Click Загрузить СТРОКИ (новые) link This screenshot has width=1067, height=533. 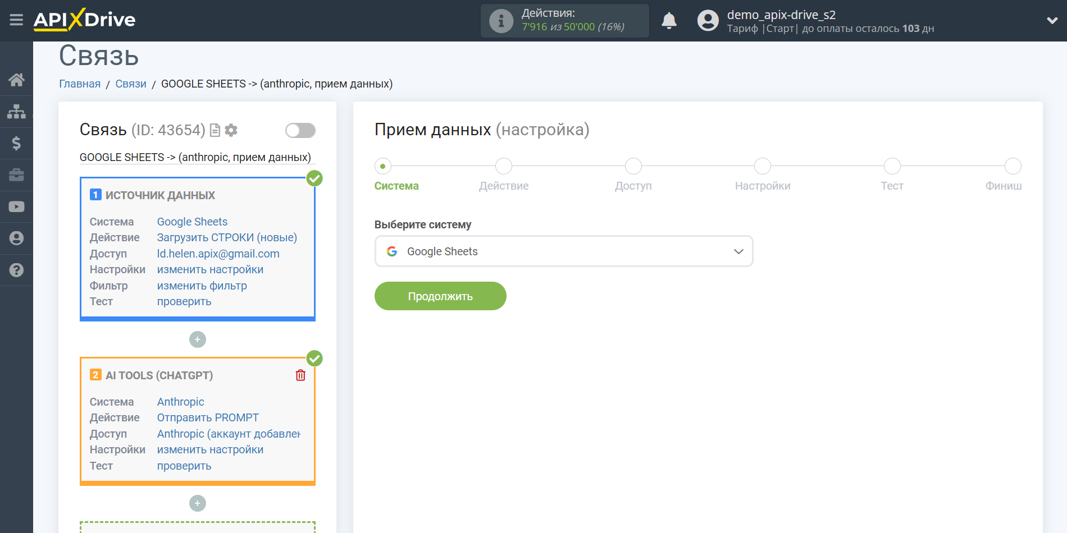(x=227, y=237)
